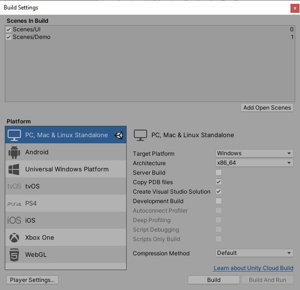
Task: Open the Target Platform dropdown
Action: (254, 153)
